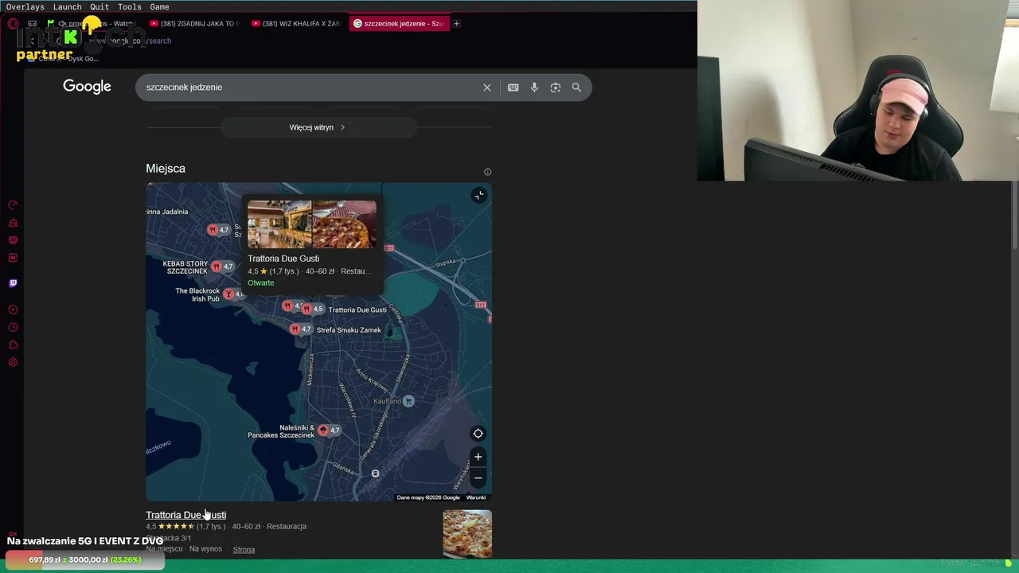Zoom out on the map
Screen dimensions: 1019x573
pyautogui.click(x=478, y=478)
